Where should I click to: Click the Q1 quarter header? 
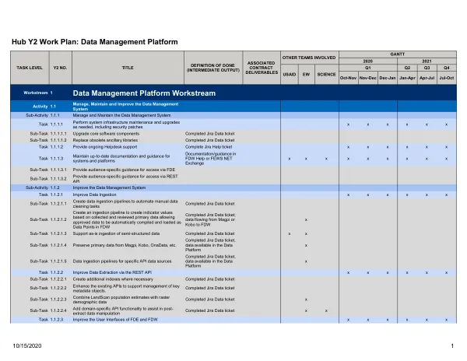pos(368,68)
